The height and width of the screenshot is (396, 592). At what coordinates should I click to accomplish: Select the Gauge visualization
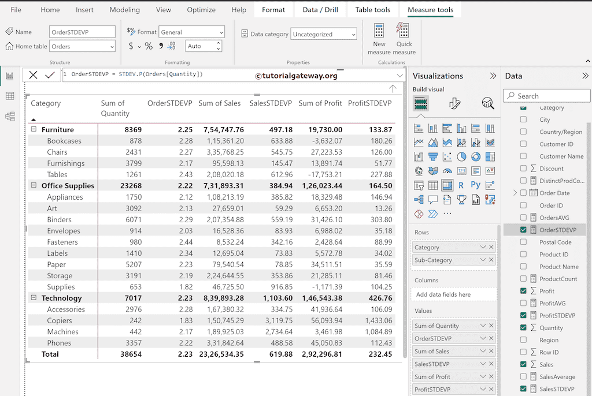click(447, 171)
